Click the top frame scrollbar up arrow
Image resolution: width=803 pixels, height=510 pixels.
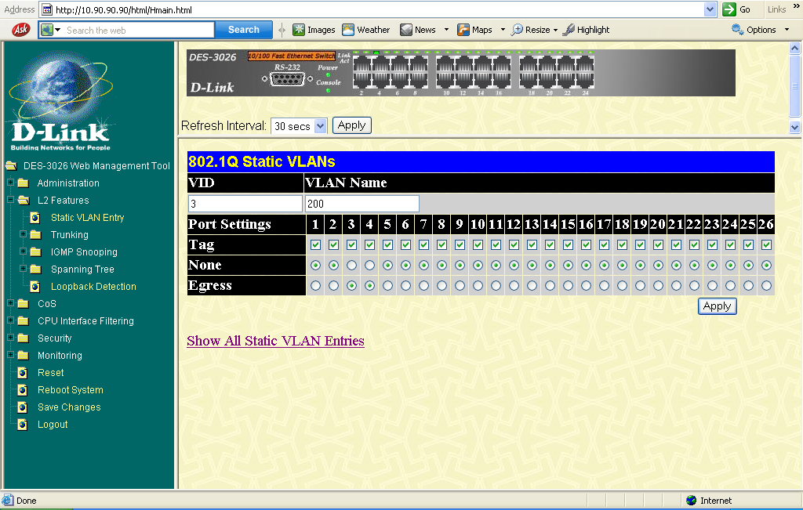pyautogui.click(x=795, y=48)
